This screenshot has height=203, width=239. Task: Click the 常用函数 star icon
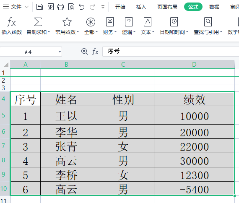[67, 22]
